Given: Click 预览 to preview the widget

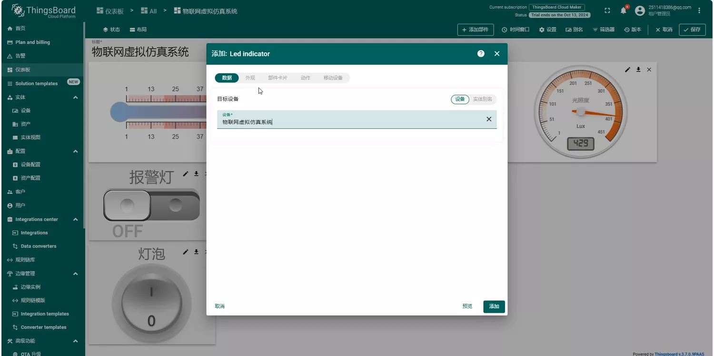Looking at the screenshot, I should pos(467,307).
